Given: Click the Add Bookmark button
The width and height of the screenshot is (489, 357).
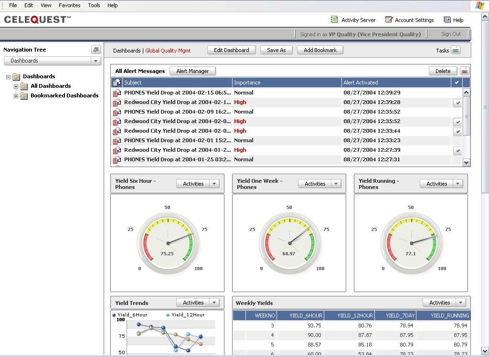Looking at the screenshot, I should 320,50.
